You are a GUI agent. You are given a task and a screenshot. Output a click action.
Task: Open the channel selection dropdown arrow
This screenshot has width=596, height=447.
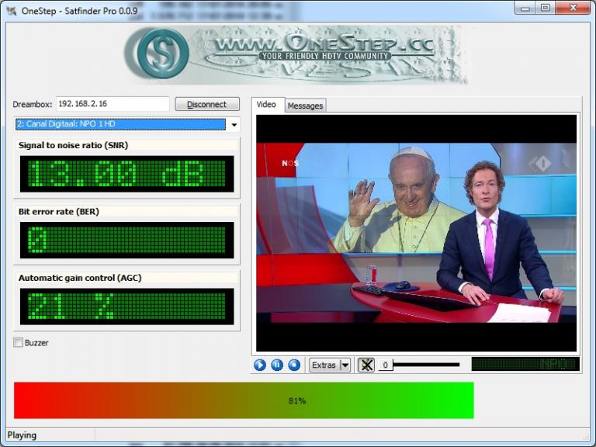click(234, 125)
